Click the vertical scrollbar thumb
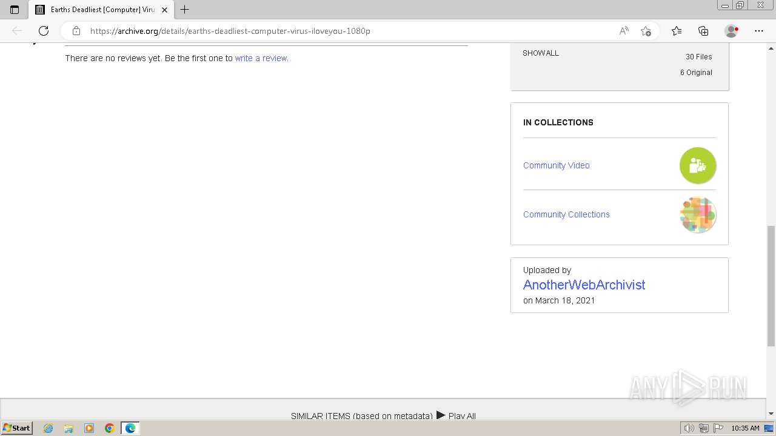The width and height of the screenshot is (776, 436). pyautogui.click(x=771, y=286)
